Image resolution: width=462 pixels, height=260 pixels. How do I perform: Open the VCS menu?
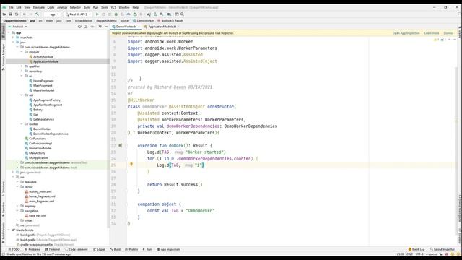tap(113, 7)
